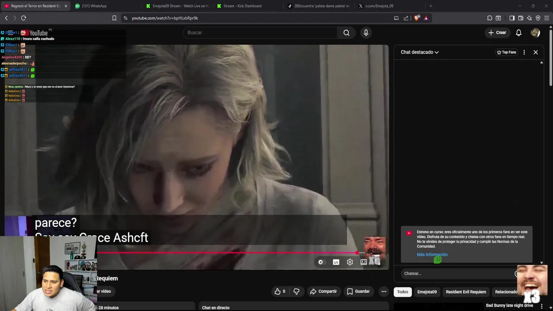This screenshot has height=311, width=553.
Task: Click the 'Chat en directo' text
Action: (216, 308)
